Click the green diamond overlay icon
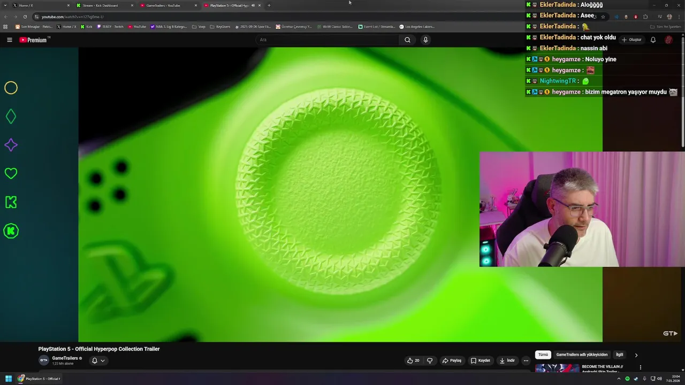 coord(11,117)
